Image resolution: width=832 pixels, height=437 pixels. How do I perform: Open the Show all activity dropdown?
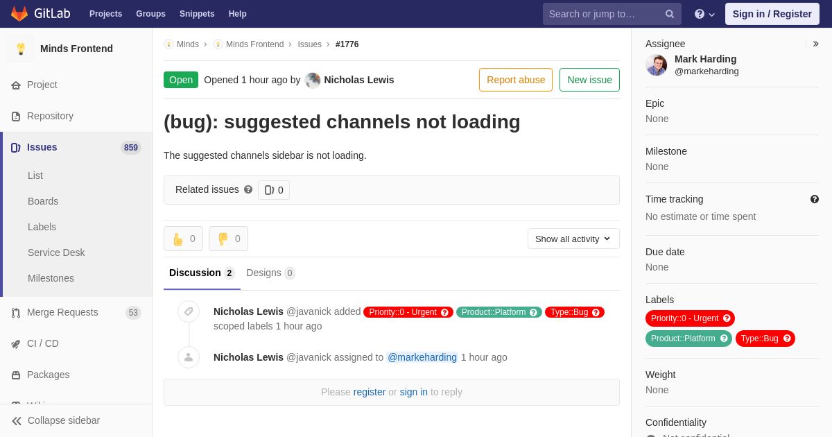pos(573,239)
